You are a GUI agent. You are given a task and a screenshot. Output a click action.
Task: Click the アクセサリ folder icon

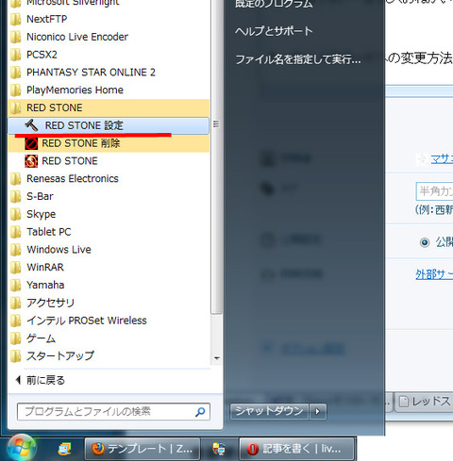click(x=15, y=303)
